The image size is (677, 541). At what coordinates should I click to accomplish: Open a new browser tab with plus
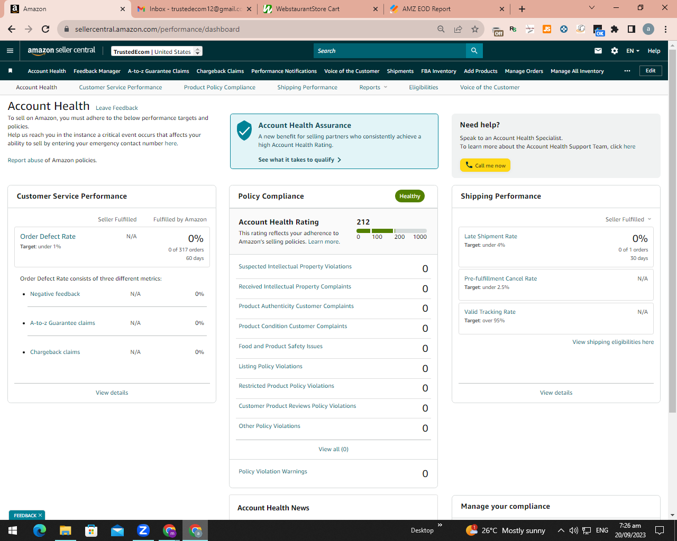coord(522,9)
